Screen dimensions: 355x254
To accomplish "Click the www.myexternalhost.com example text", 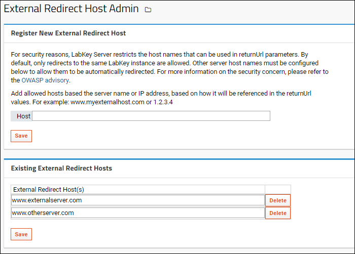I will 108,102.
